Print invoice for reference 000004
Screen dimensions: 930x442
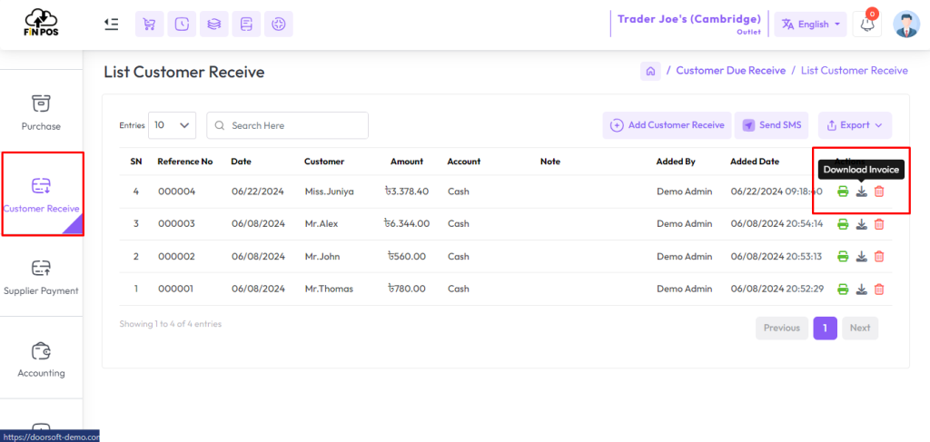click(x=843, y=192)
